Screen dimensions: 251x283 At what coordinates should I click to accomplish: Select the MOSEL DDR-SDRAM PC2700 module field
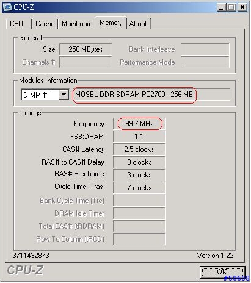tap(151, 95)
